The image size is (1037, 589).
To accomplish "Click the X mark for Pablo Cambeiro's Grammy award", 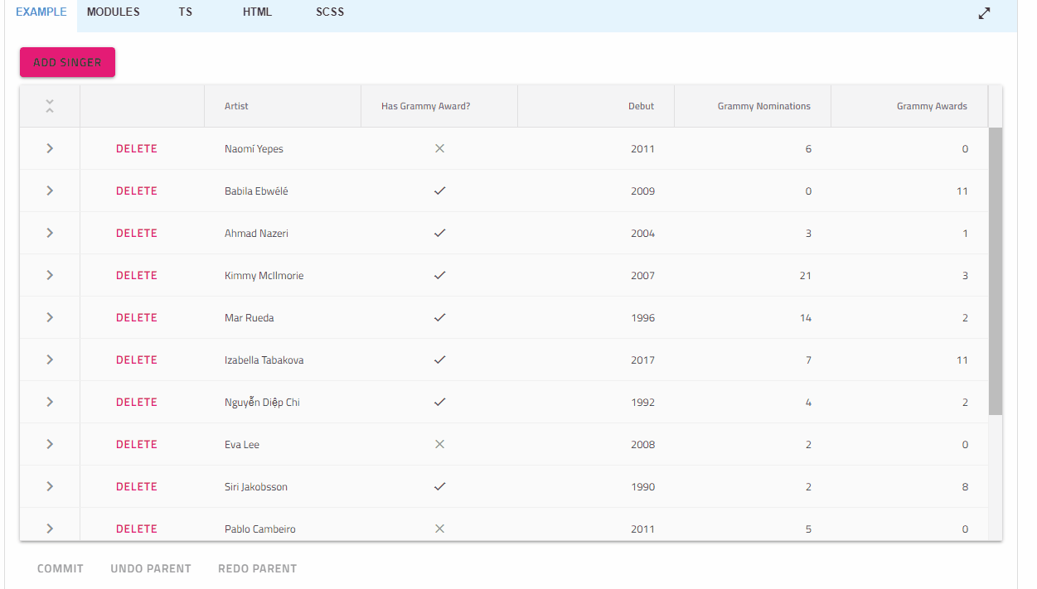I will [x=439, y=529].
